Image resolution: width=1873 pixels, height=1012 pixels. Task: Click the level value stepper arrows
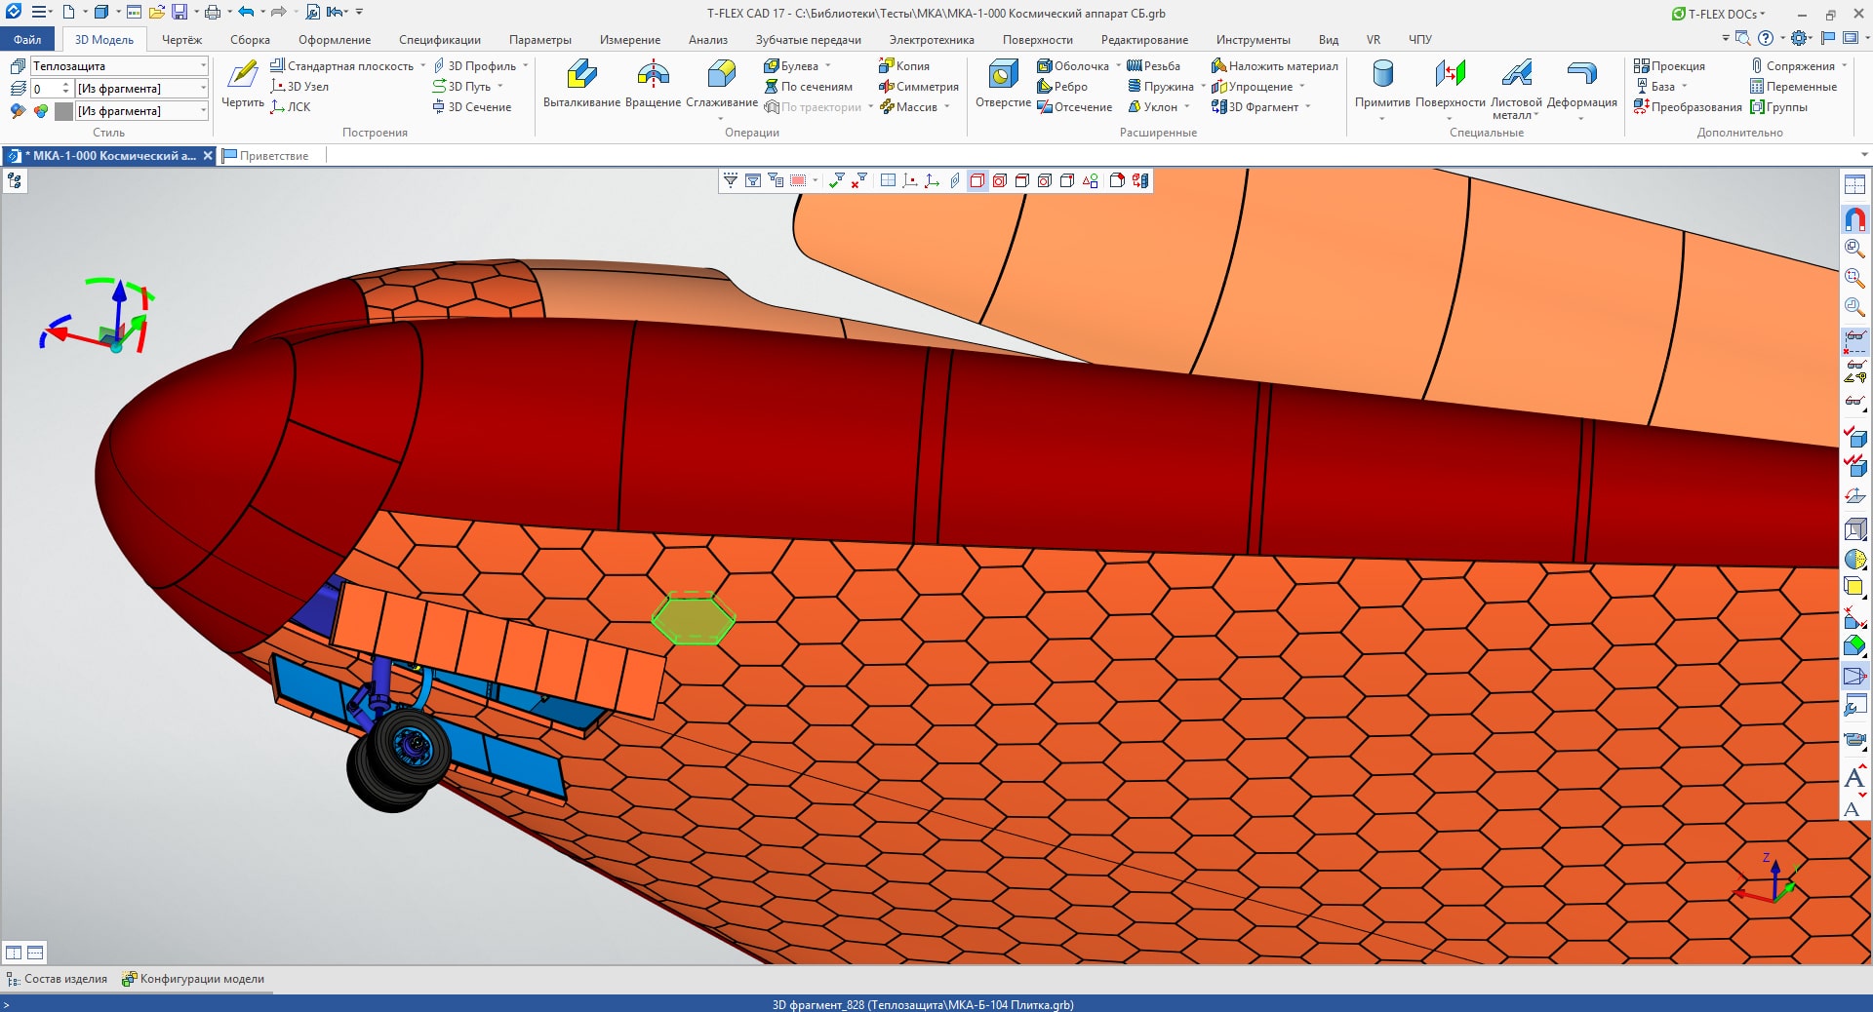65,88
